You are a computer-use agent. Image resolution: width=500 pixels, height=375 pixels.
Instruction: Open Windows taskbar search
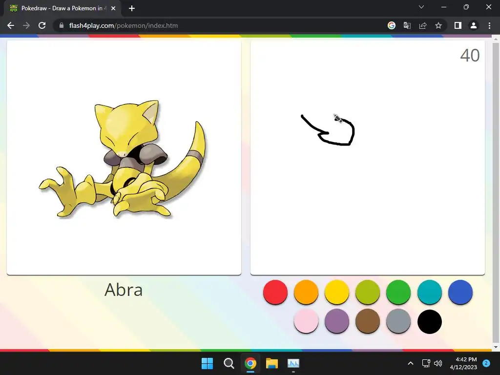pos(229,363)
